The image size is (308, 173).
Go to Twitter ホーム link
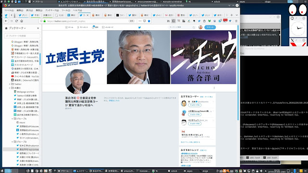(69, 27)
